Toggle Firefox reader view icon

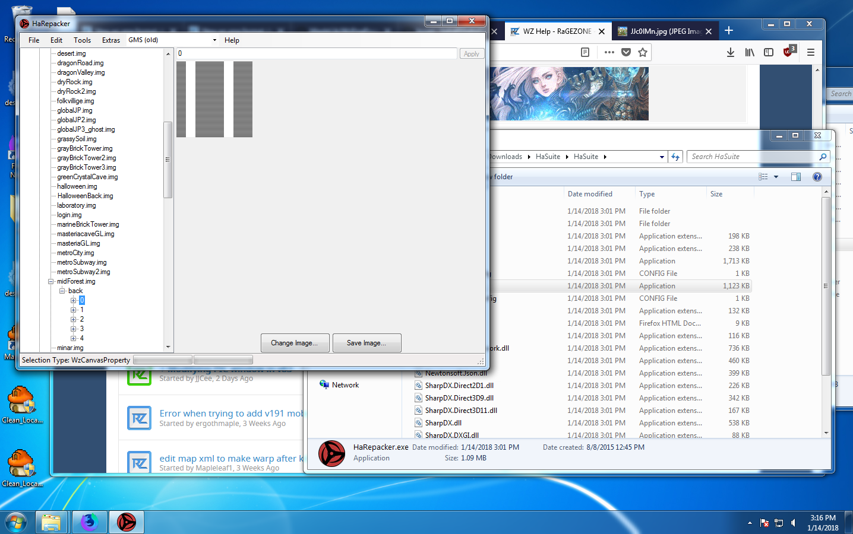(x=585, y=52)
